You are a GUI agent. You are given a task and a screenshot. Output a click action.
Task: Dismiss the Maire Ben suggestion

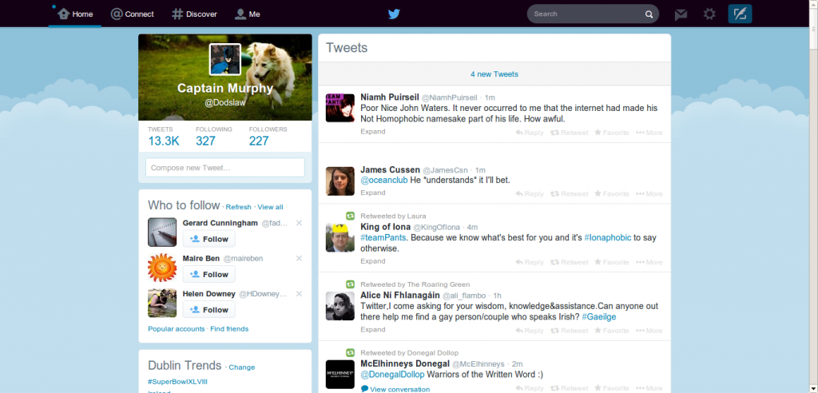[x=299, y=258]
